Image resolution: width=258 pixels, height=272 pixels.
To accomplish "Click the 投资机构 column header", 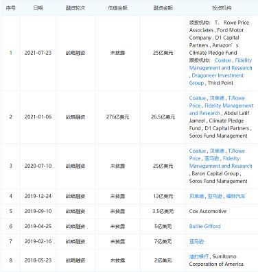I will [x=222, y=8].
